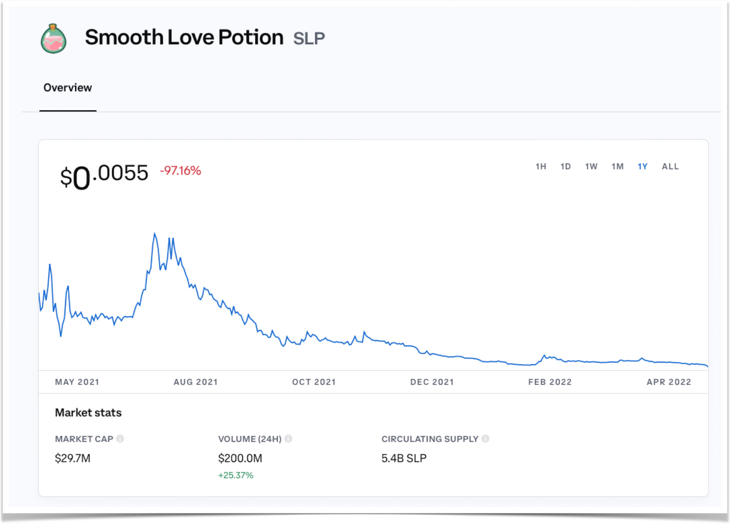Click the highest peak of the price chart
This screenshot has height=524, width=730.
click(155, 233)
